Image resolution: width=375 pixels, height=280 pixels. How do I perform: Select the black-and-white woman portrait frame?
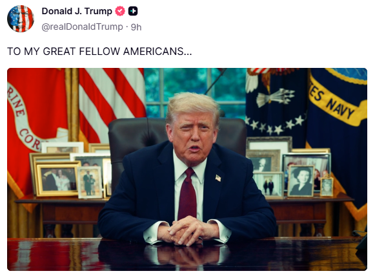301,181
